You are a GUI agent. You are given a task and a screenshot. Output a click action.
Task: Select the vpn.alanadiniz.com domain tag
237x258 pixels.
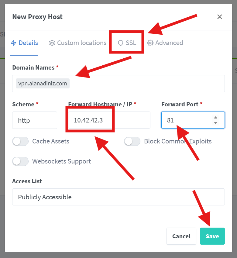point(43,84)
